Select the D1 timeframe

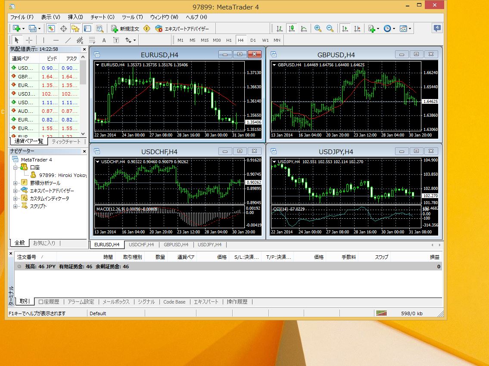coord(253,40)
